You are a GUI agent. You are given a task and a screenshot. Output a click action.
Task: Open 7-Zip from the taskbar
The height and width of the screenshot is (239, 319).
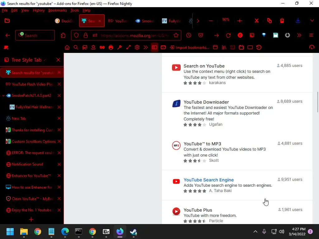[x=106, y=232]
